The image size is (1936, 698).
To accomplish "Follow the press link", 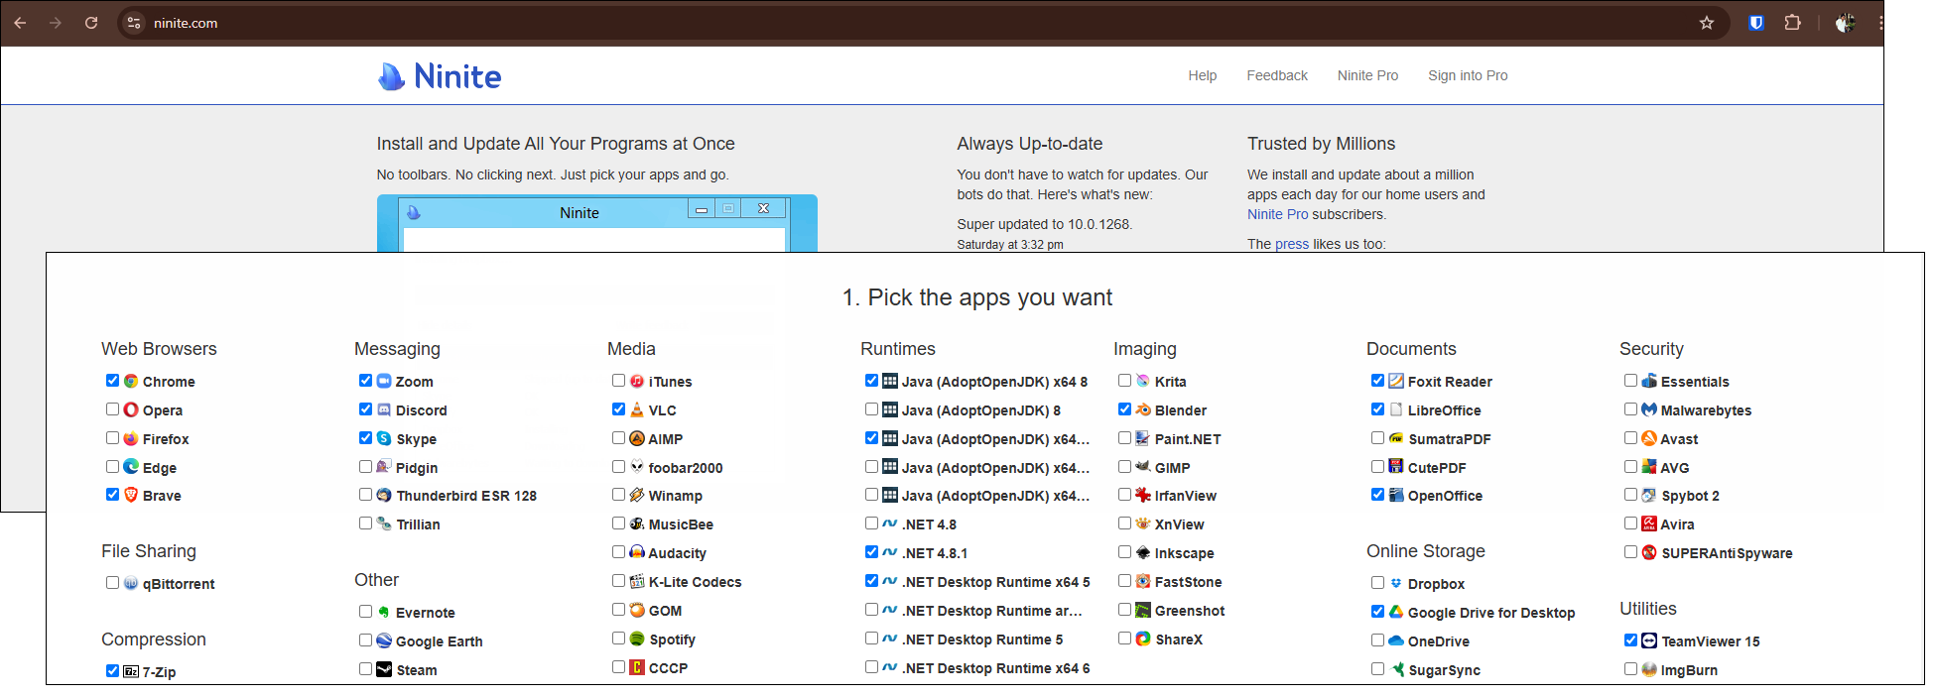I will (1291, 244).
